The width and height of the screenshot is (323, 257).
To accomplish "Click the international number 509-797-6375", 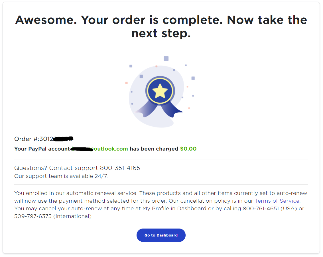I will pos(33,216).
